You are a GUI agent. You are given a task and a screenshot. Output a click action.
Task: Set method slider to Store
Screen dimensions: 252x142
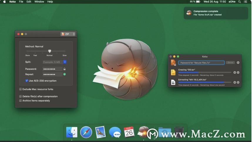[x=28, y=51]
